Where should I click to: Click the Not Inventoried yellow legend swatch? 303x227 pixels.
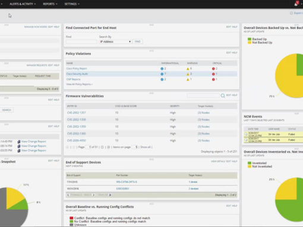point(250,166)
